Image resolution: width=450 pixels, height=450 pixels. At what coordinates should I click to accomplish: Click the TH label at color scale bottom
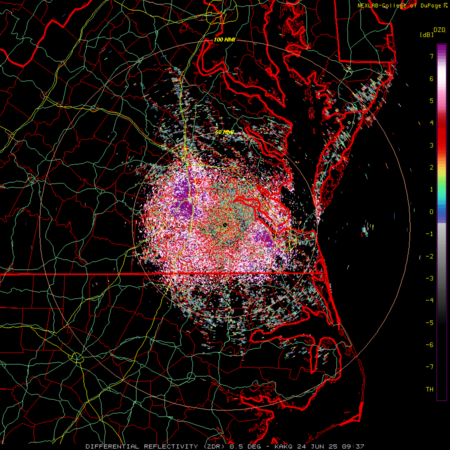click(x=429, y=389)
